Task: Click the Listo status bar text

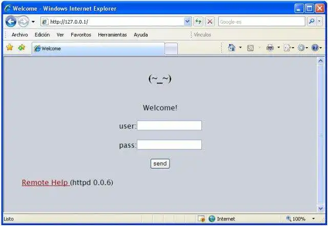Action: [9, 219]
